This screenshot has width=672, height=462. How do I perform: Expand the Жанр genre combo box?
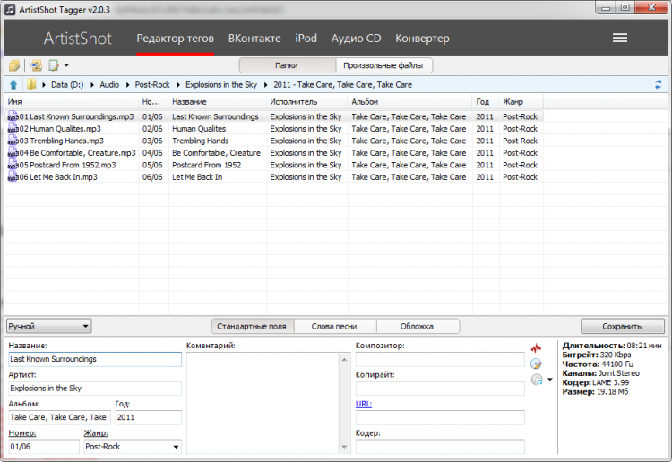pyautogui.click(x=174, y=446)
